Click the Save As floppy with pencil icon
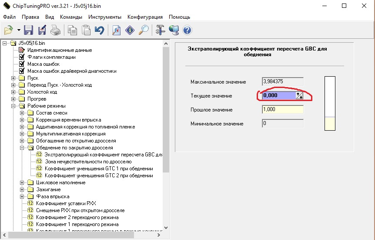 click(x=42, y=30)
